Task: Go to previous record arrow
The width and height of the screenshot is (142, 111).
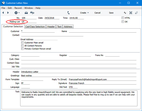Action: click(x=3, y=13)
